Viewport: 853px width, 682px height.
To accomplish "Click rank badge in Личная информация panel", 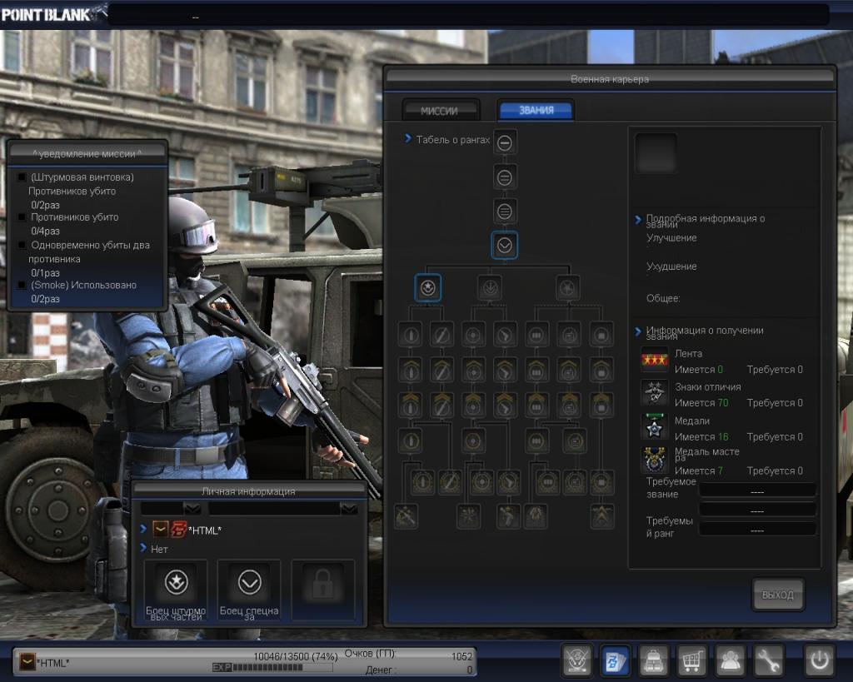I will click(161, 529).
